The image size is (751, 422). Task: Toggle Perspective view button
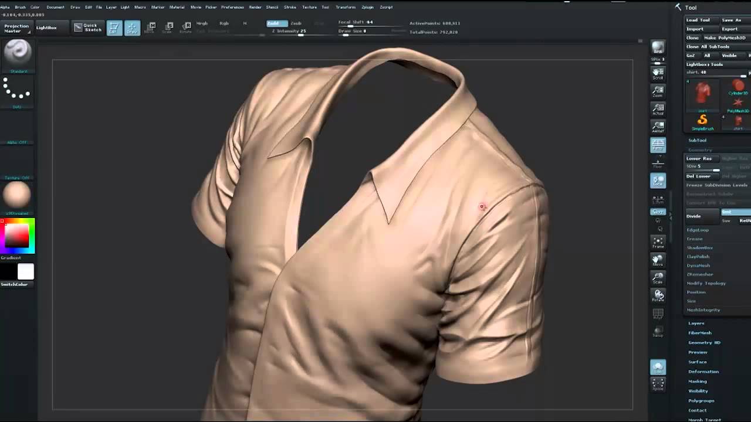tap(658, 145)
